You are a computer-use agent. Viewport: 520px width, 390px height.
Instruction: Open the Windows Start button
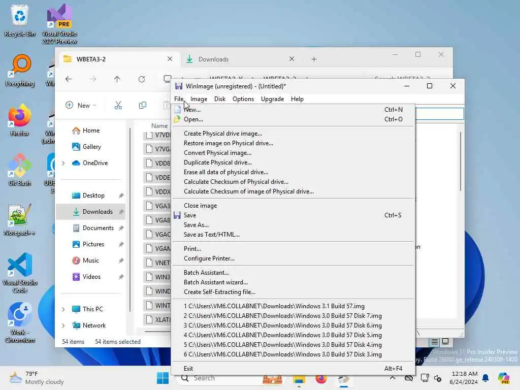point(162,378)
